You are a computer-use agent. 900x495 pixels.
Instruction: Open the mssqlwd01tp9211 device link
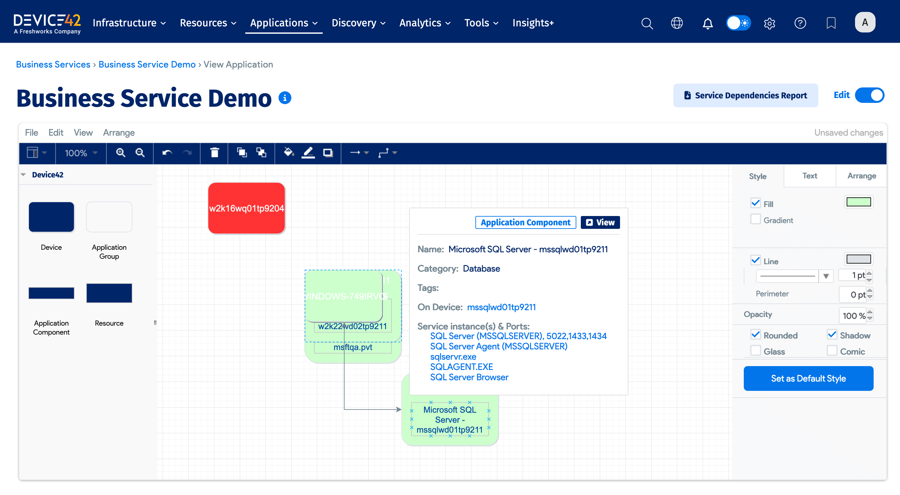(501, 307)
